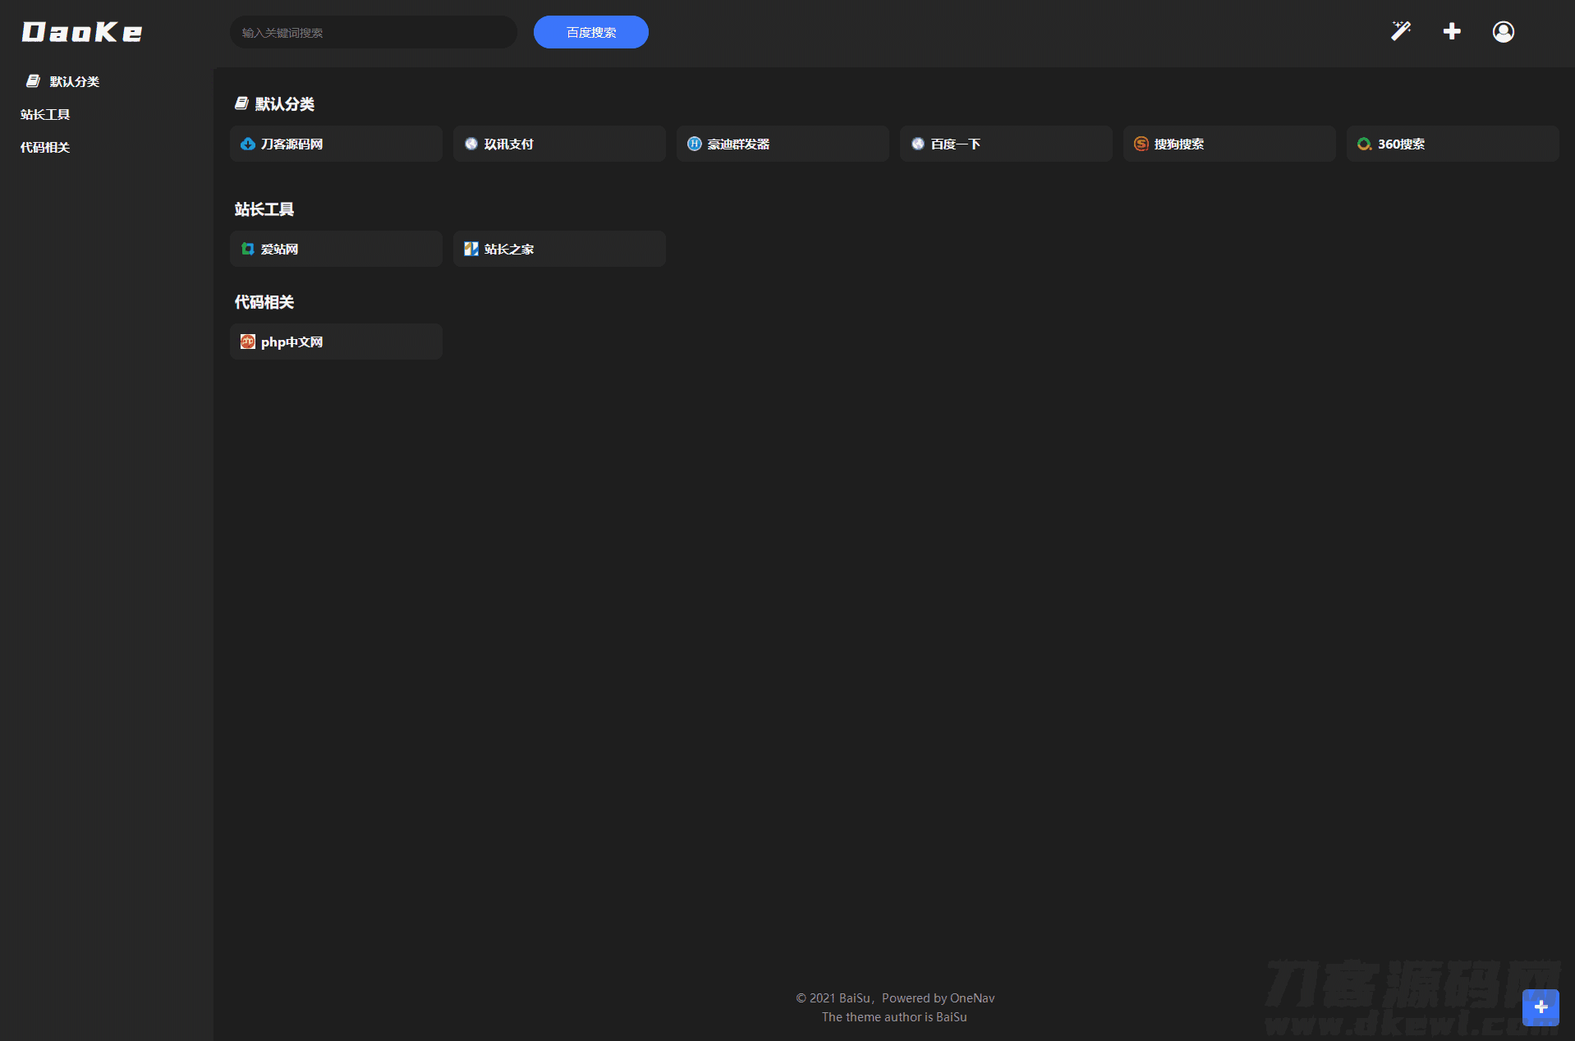Click the 百度搜索 search button
The image size is (1575, 1041).
coord(591,32)
